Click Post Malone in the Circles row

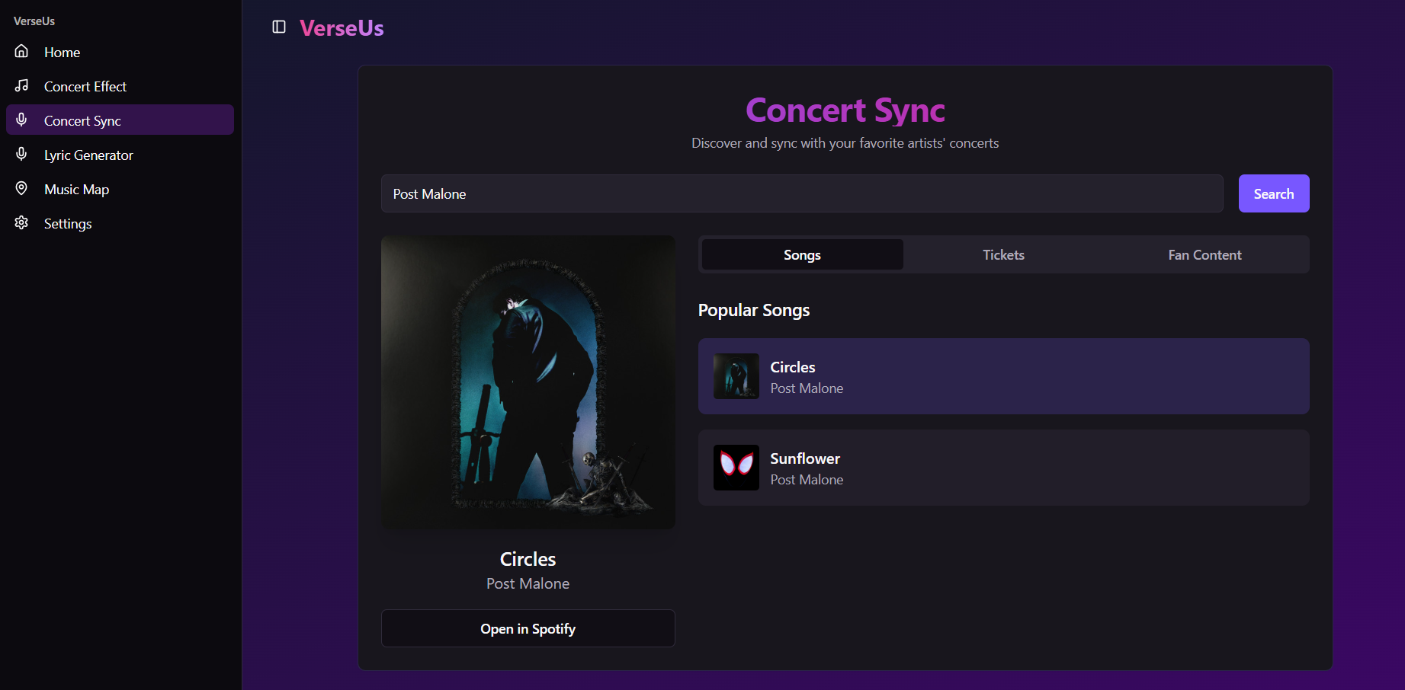pos(807,388)
